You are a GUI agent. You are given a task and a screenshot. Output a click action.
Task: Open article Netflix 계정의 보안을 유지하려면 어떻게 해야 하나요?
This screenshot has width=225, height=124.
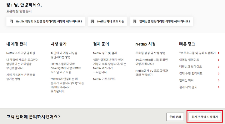pyautogui.click(x=46, y=21)
